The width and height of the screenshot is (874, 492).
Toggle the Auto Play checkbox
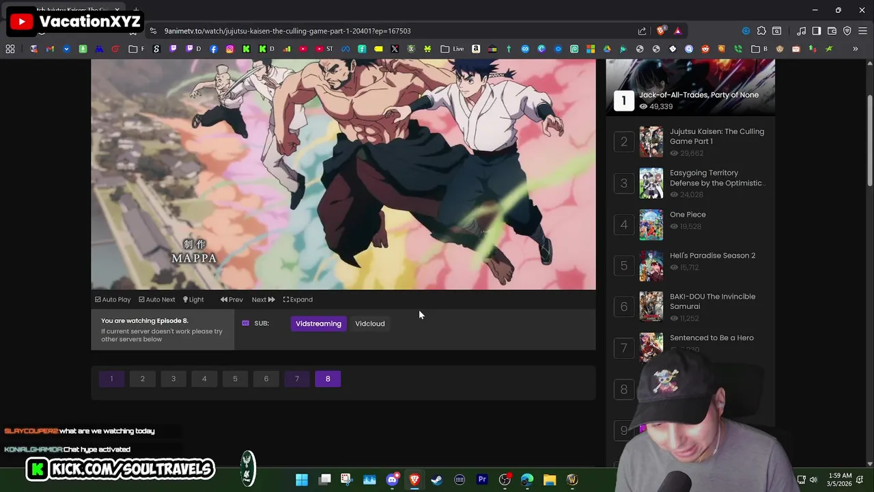[x=113, y=299]
